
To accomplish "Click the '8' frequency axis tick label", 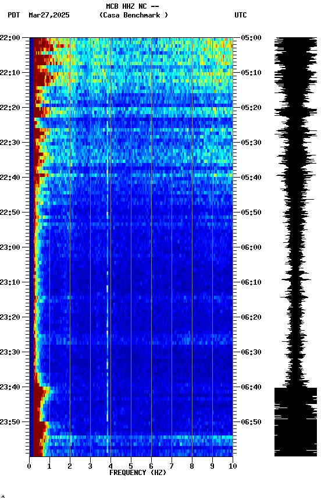I will coord(192,466).
